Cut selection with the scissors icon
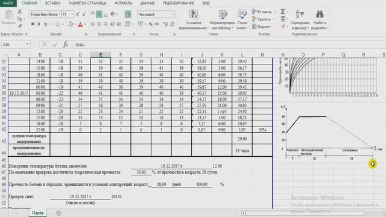This screenshot has width=386, height=217. [20, 11]
